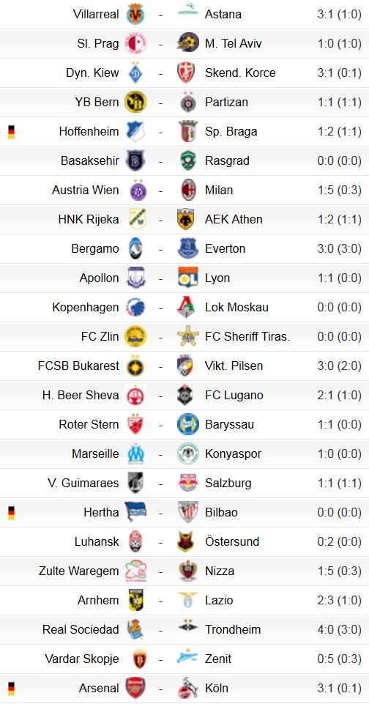Click the Lyon OL logo
The width and height of the screenshot is (369, 704).
(188, 278)
